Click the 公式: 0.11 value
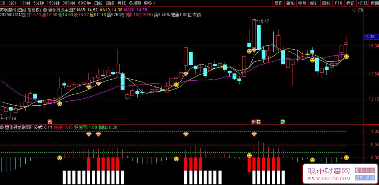This screenshot has width=379, height=185. click(43, 127)
